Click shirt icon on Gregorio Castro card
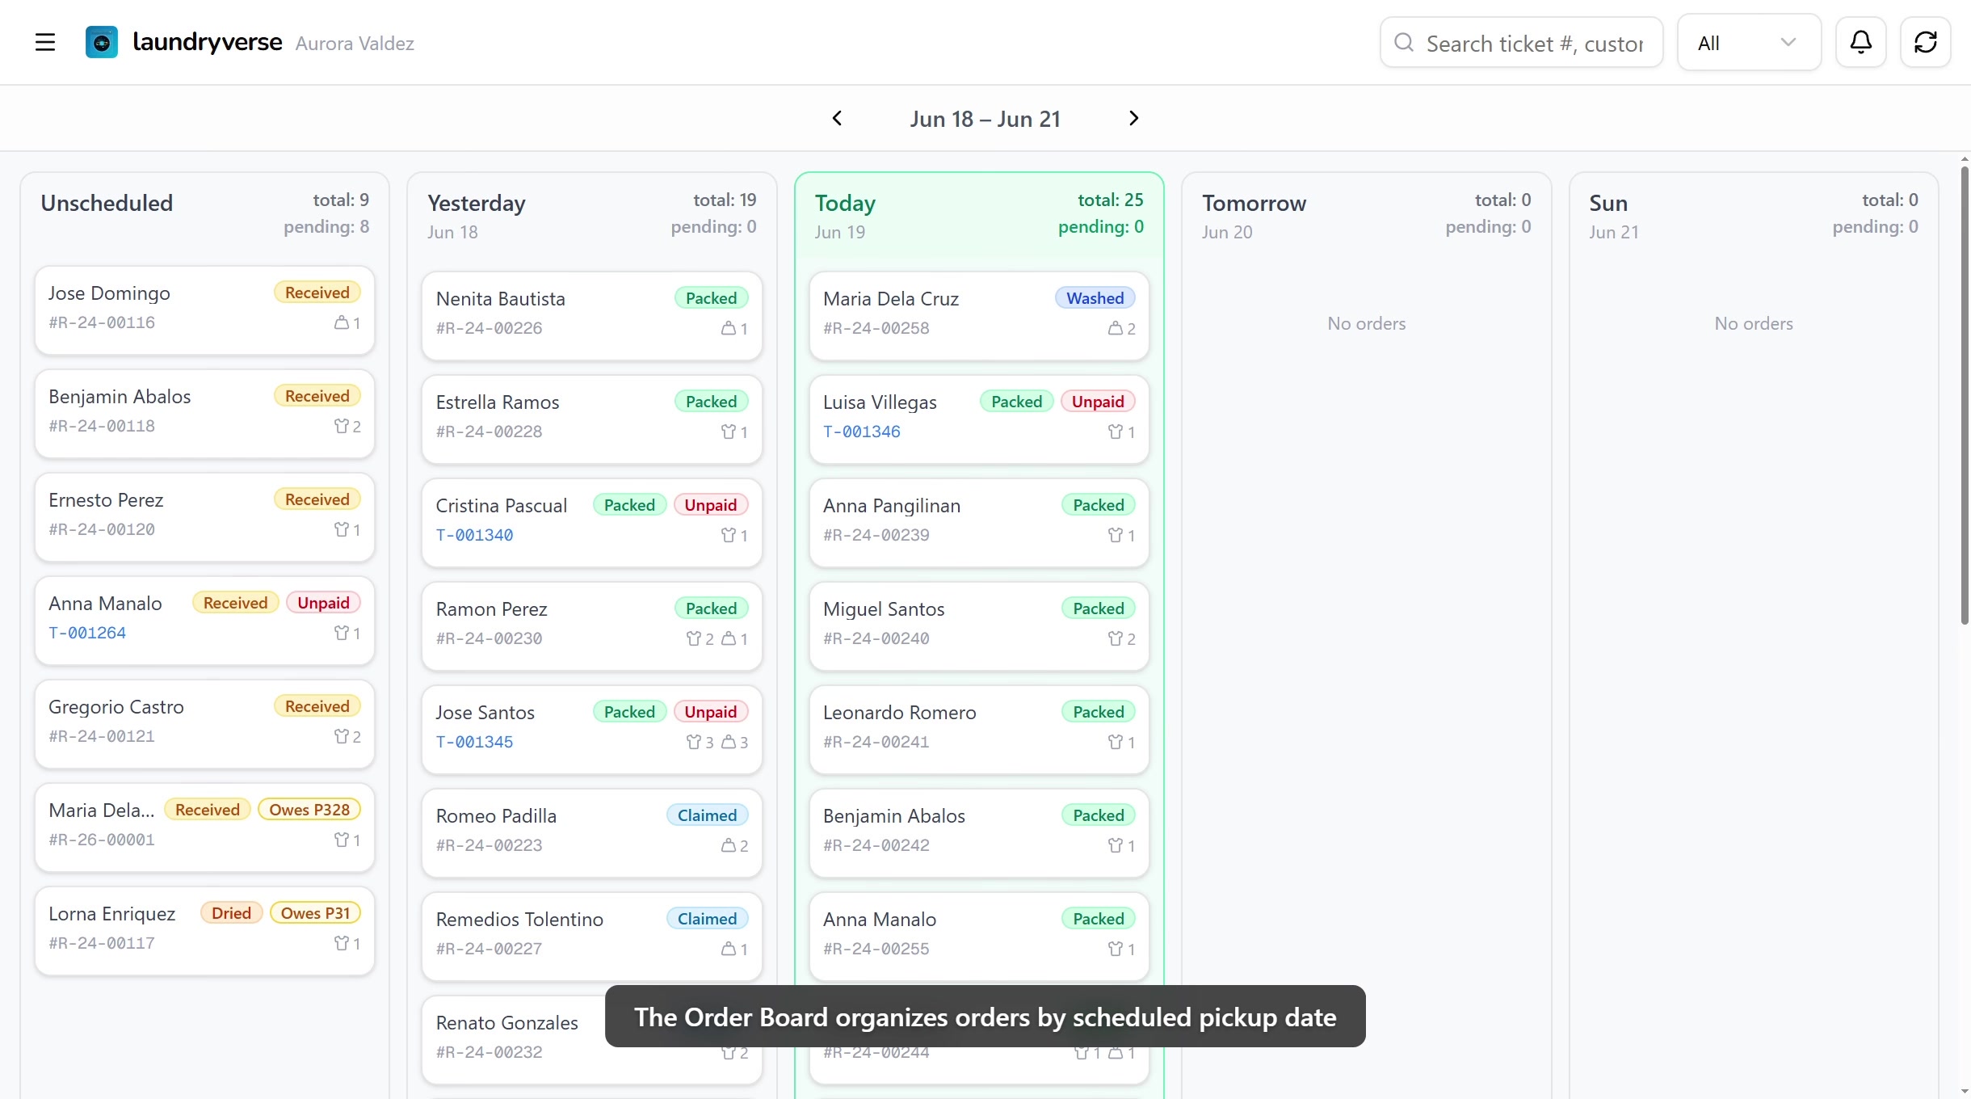 coord(342,736)
